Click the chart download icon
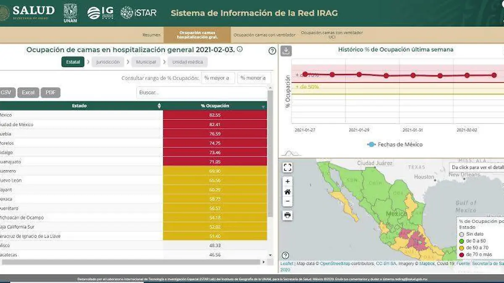 (x=286, y=51)
